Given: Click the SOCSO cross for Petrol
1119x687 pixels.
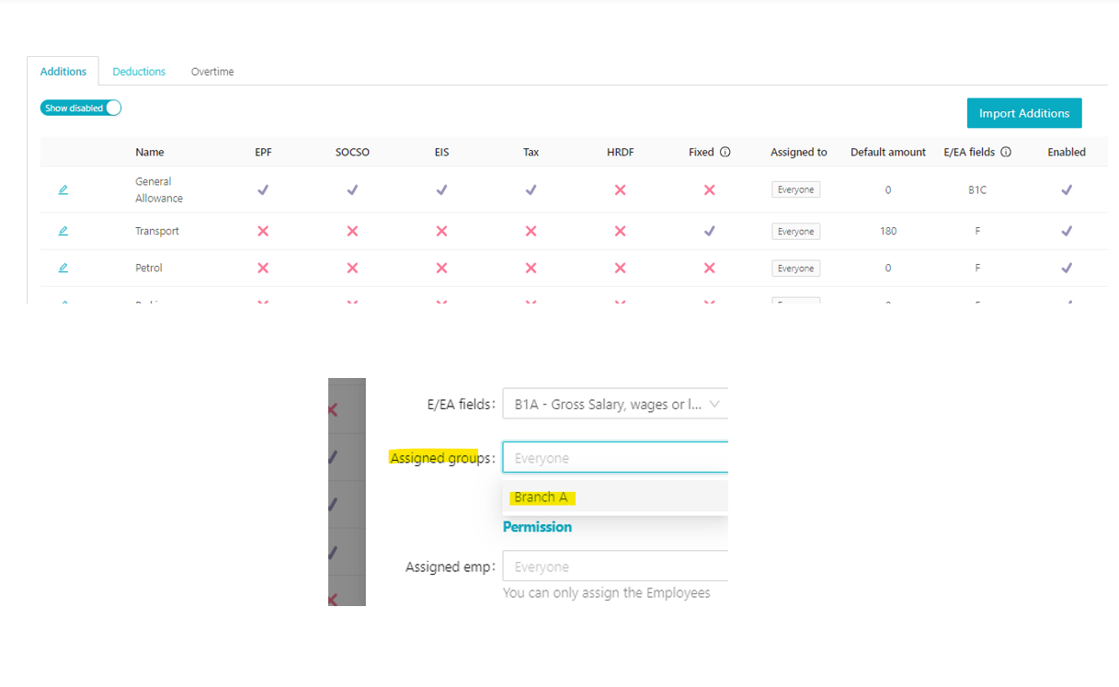Looking at the screenshot, I should 352,268.
